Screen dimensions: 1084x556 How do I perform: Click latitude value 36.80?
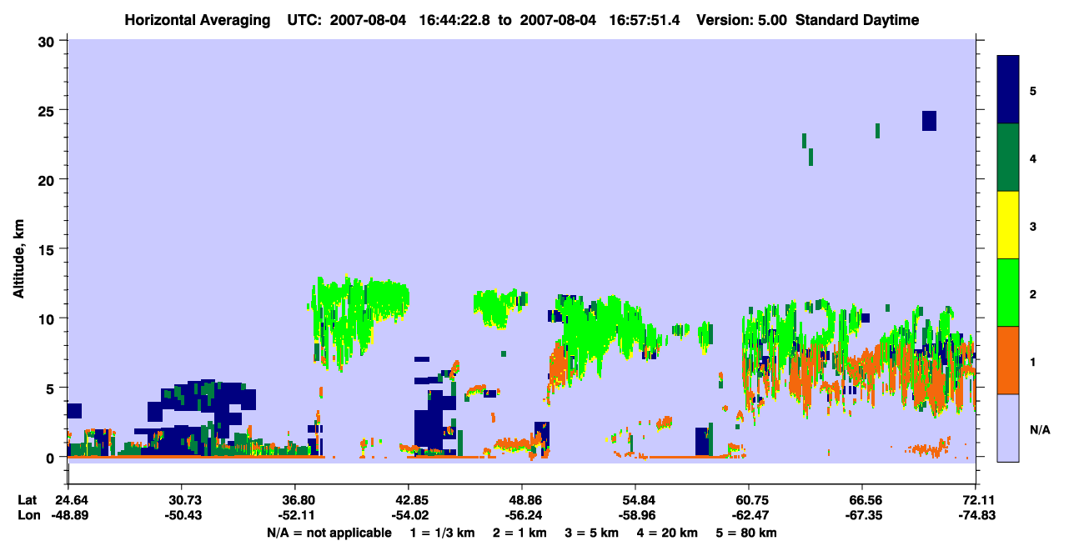tap(295, 500)
